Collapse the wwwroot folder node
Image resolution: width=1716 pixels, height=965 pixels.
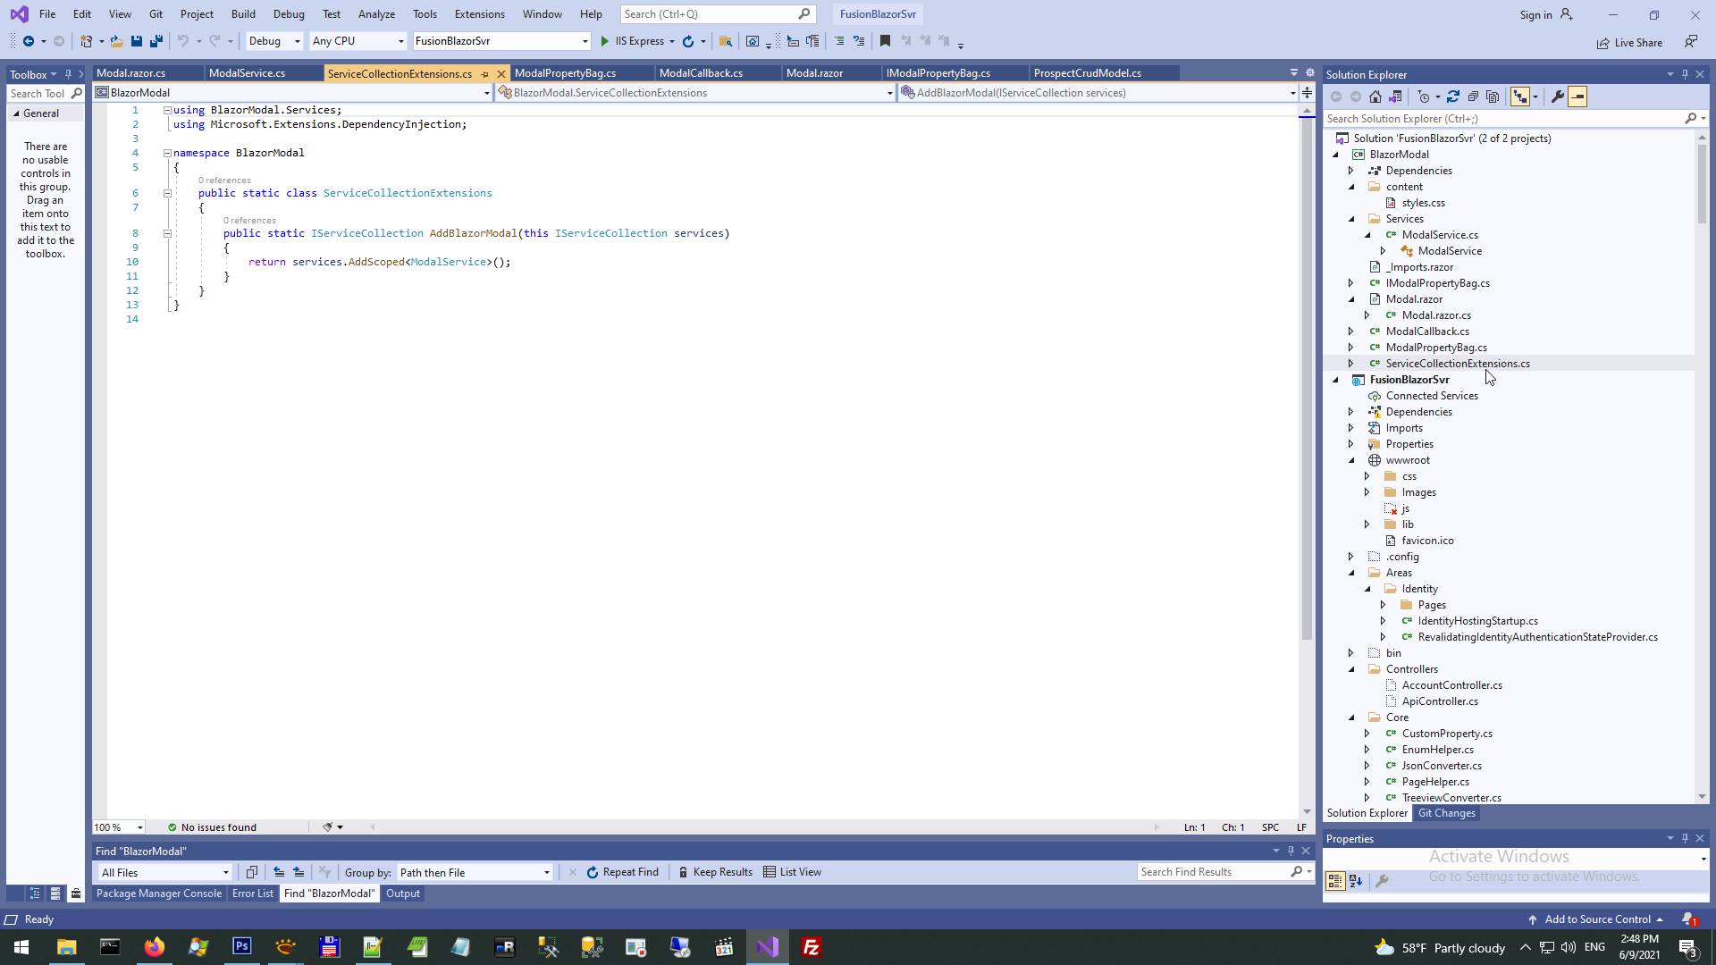[1351, 460]
